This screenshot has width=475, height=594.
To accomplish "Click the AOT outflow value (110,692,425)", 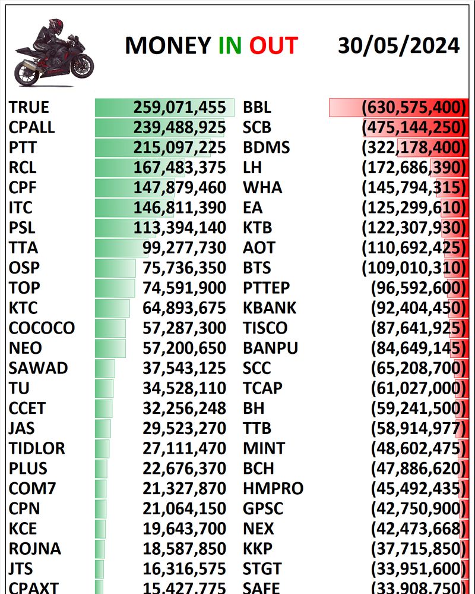I will click(413, 248).
